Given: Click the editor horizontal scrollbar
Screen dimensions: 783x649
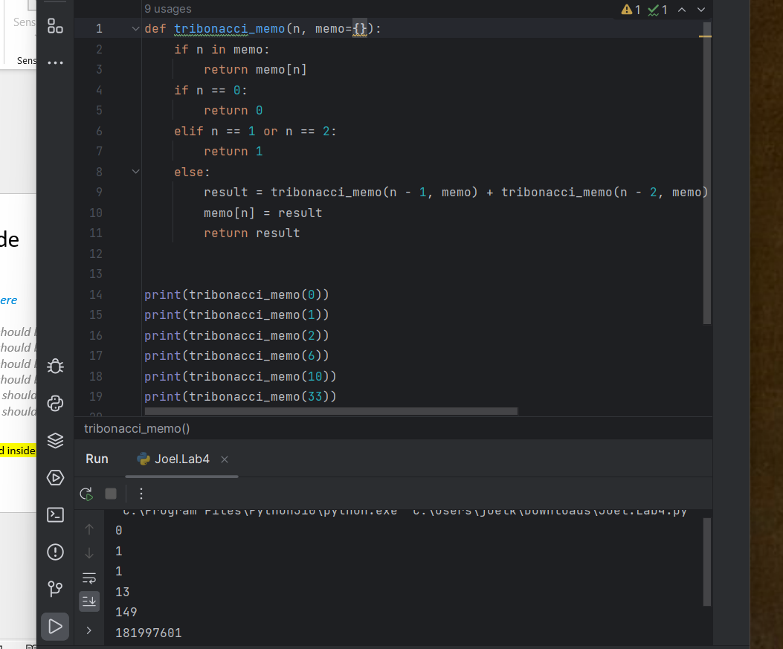Looking at the screenshot, I should click(x=331, y=411).
